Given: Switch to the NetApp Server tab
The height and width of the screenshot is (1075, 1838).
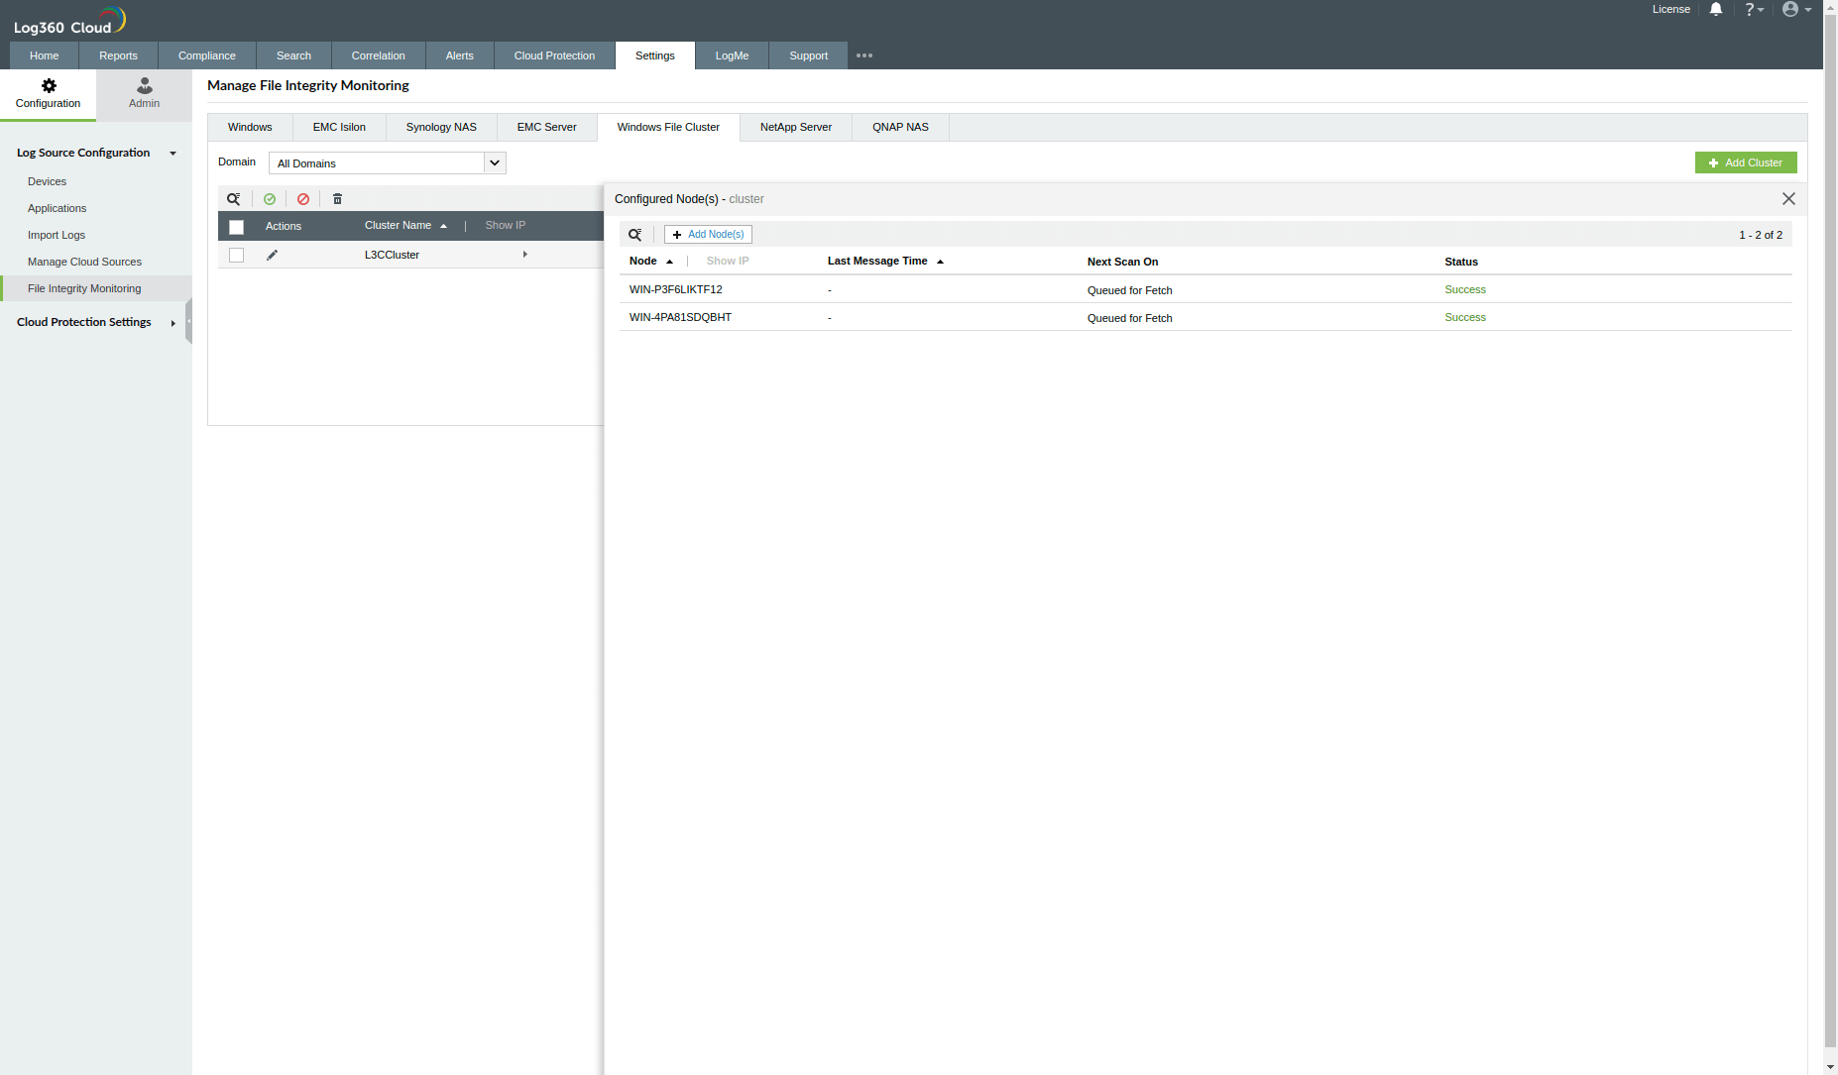Looking at the screenshot, I should click(x=794, y=127).
